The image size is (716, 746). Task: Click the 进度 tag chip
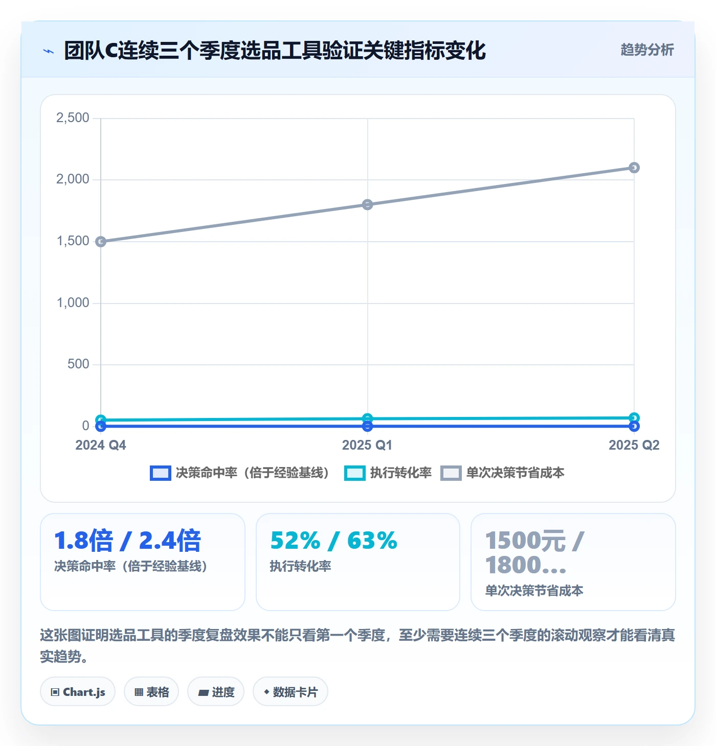[216, 692]
